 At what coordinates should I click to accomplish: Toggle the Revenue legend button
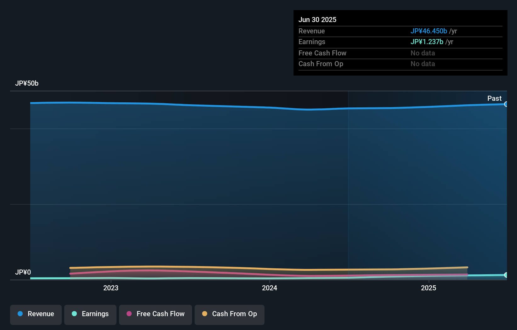point(36,315)
